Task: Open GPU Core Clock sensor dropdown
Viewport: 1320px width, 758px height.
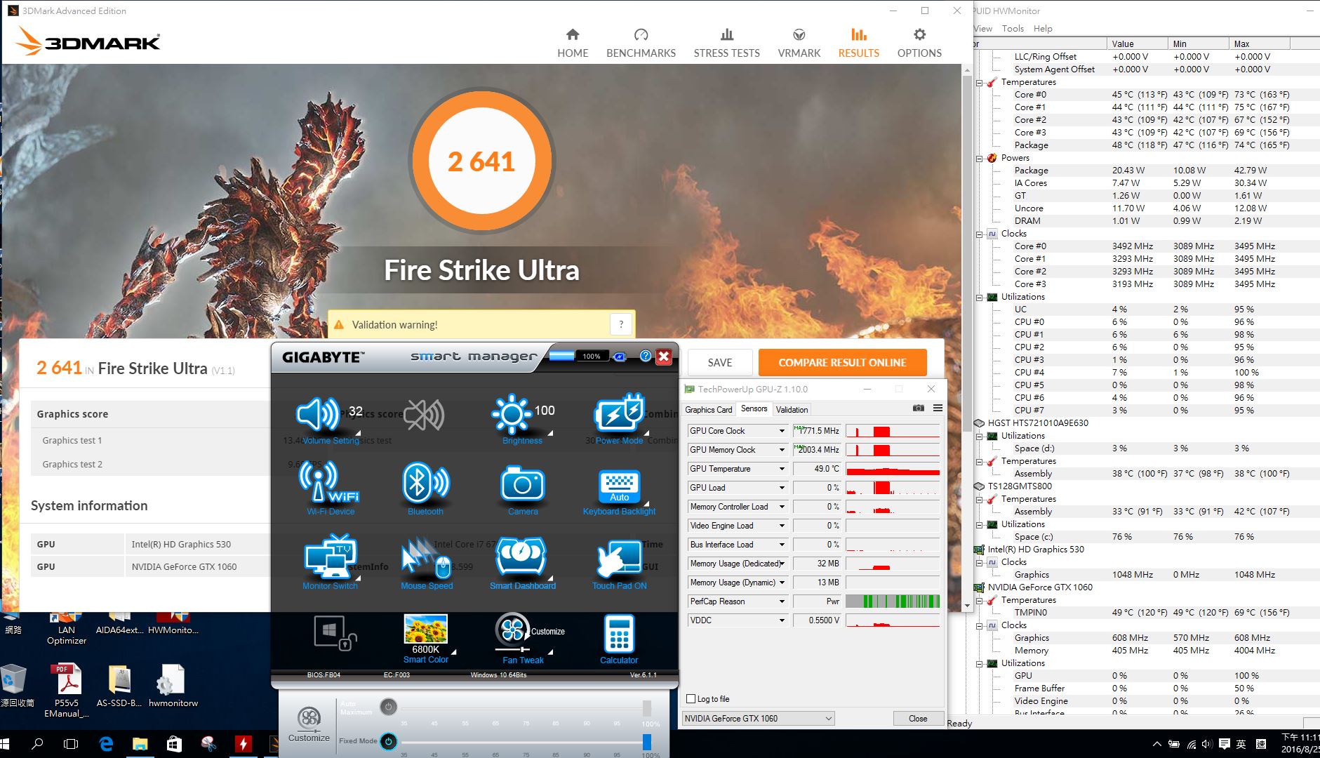Action: tap(781, 431)
